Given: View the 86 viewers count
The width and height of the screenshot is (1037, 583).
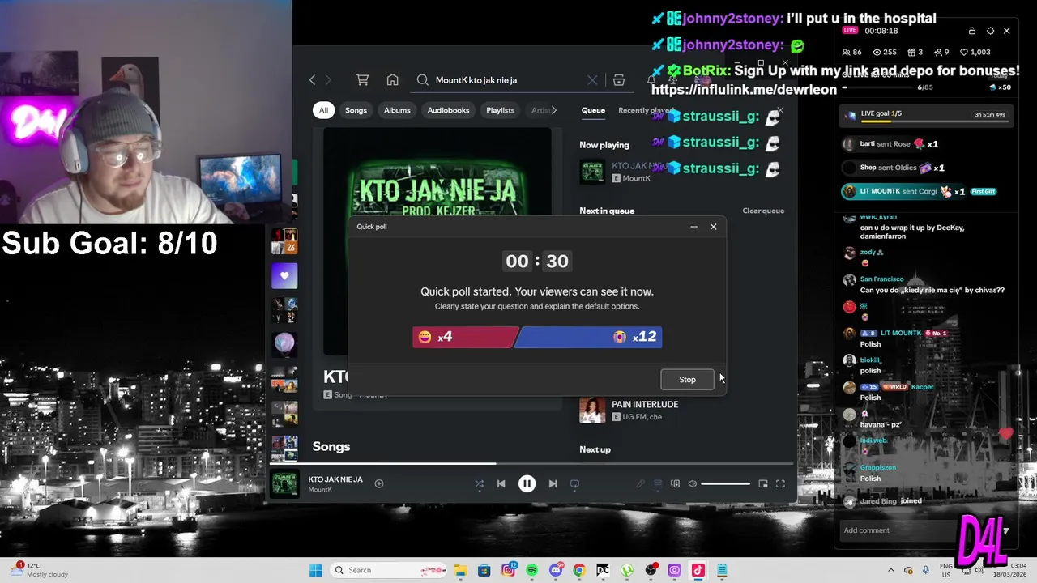Looking at the screenshot, I should [x=851, y=52].
